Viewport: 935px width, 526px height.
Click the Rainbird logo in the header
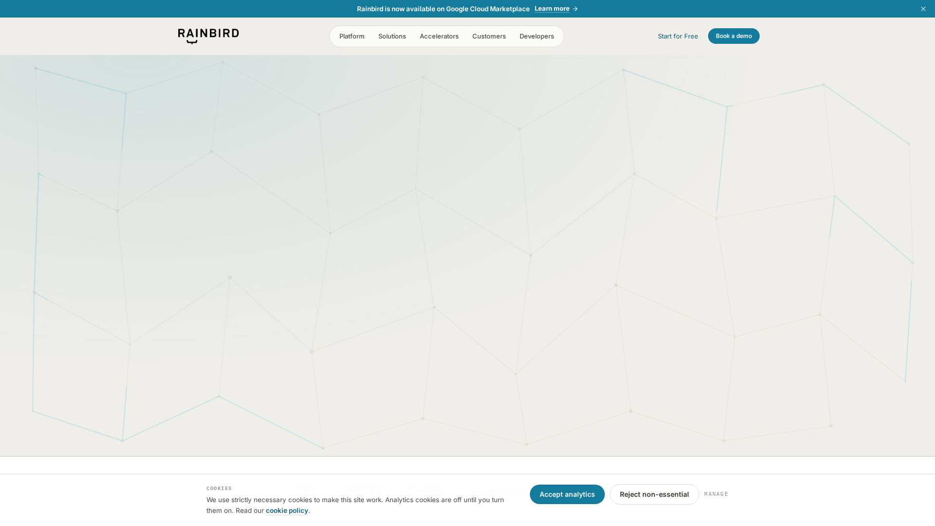point(208,36)
